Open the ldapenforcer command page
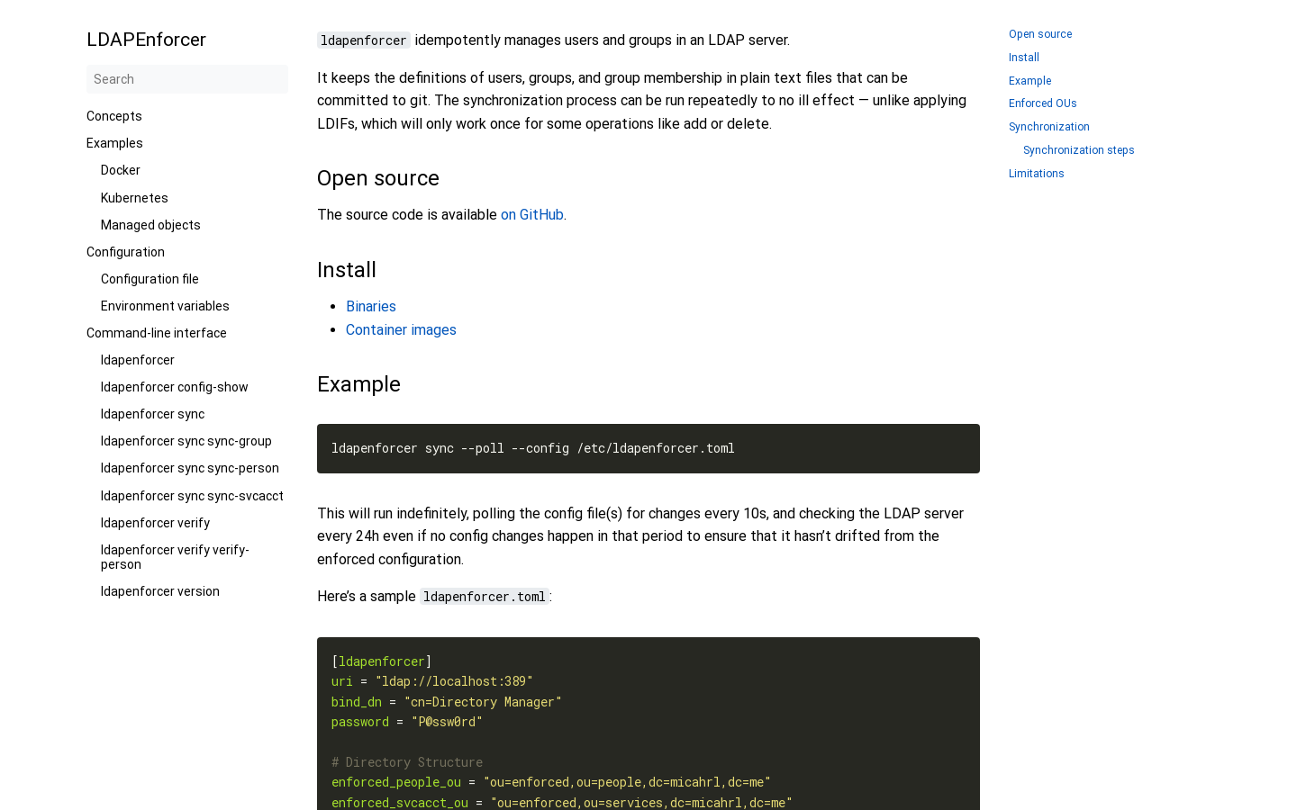Image resolution: width=1297 pixels, height=810 pixels. [x=138, y=360]
